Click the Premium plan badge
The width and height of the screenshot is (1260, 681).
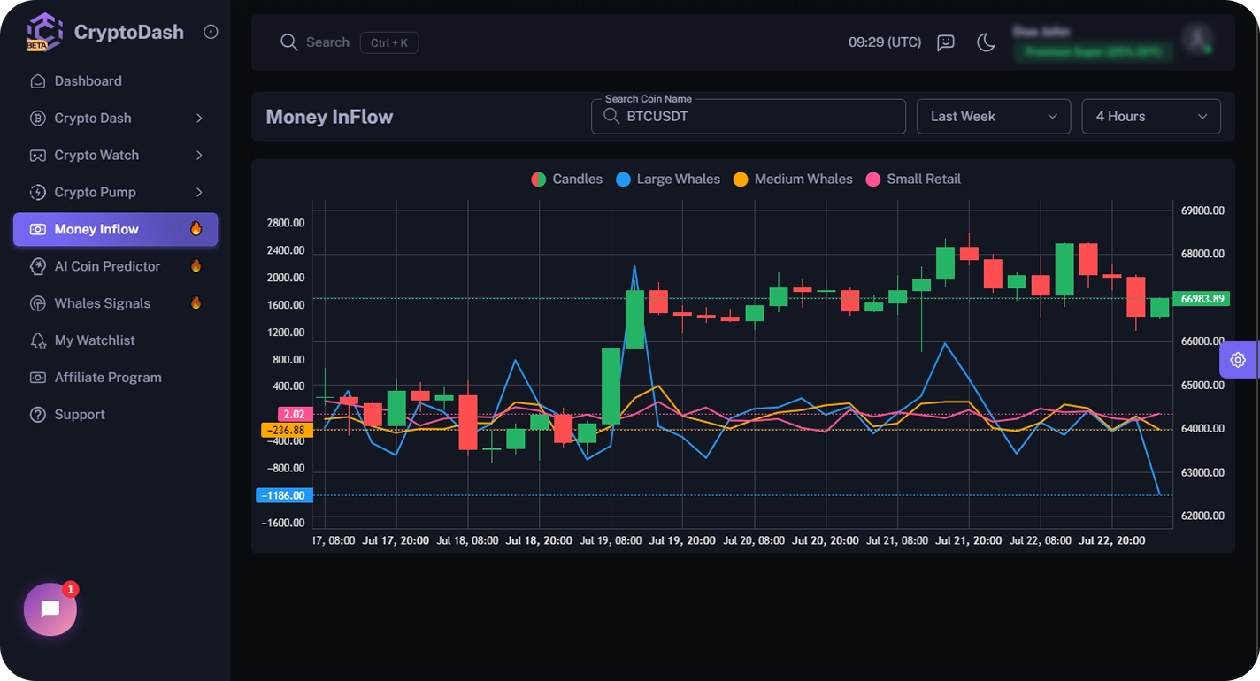pos(1094,52)
